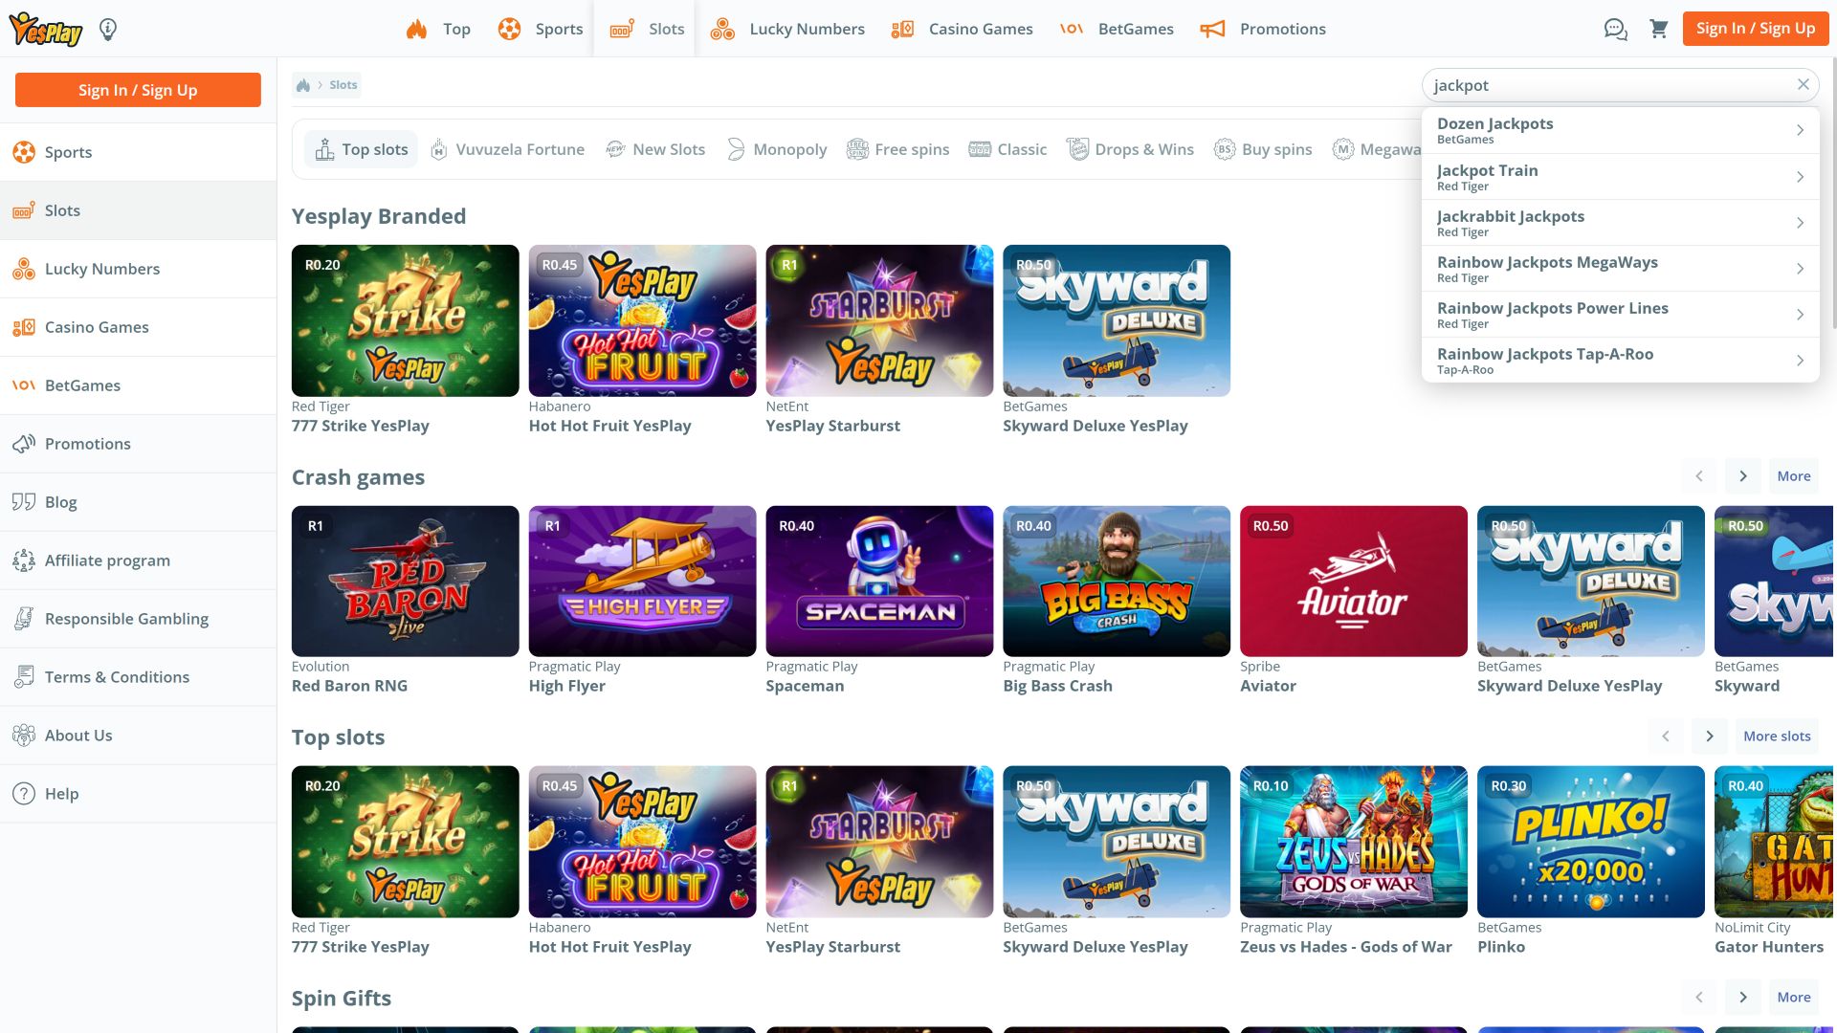Open the Spaceman game thumbnail
This screenshot has width=1837, height=1033.
(x=879, y=581)
